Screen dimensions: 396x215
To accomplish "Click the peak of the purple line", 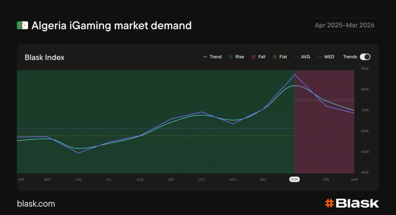I will click(x=295, y=74).
